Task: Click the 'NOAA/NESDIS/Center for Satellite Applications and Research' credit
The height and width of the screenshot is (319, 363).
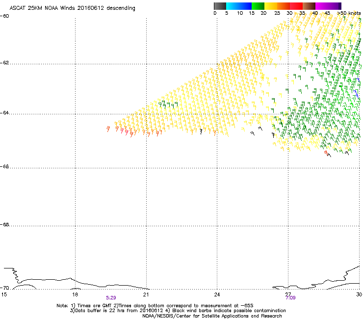Action: tap(212, 316)
